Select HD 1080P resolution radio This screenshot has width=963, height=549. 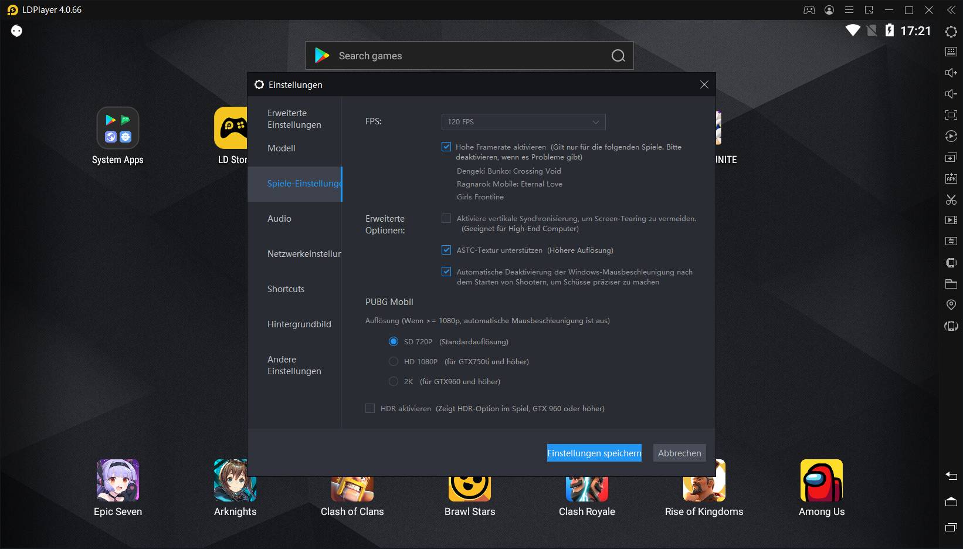click(394, 361)
